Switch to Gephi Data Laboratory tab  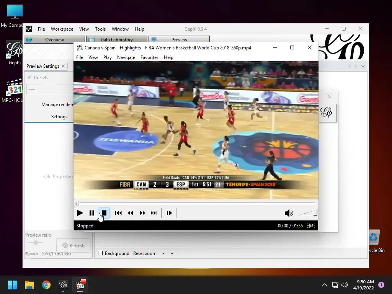pos(116,39)
